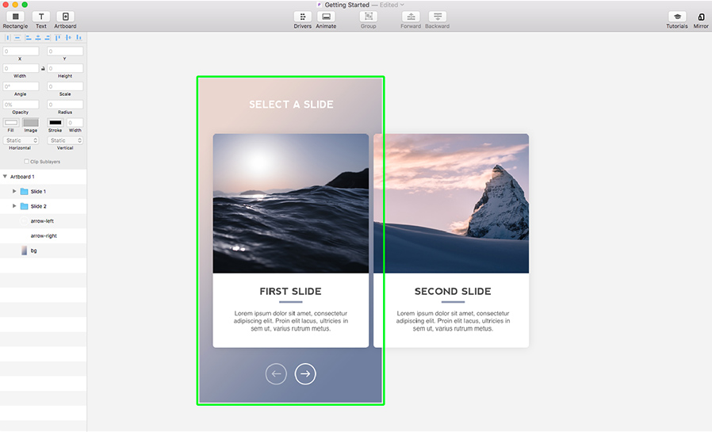712x432 pixels.
Task: Click the Slide 2 folder icon
Action: click(x=25, y=206)
